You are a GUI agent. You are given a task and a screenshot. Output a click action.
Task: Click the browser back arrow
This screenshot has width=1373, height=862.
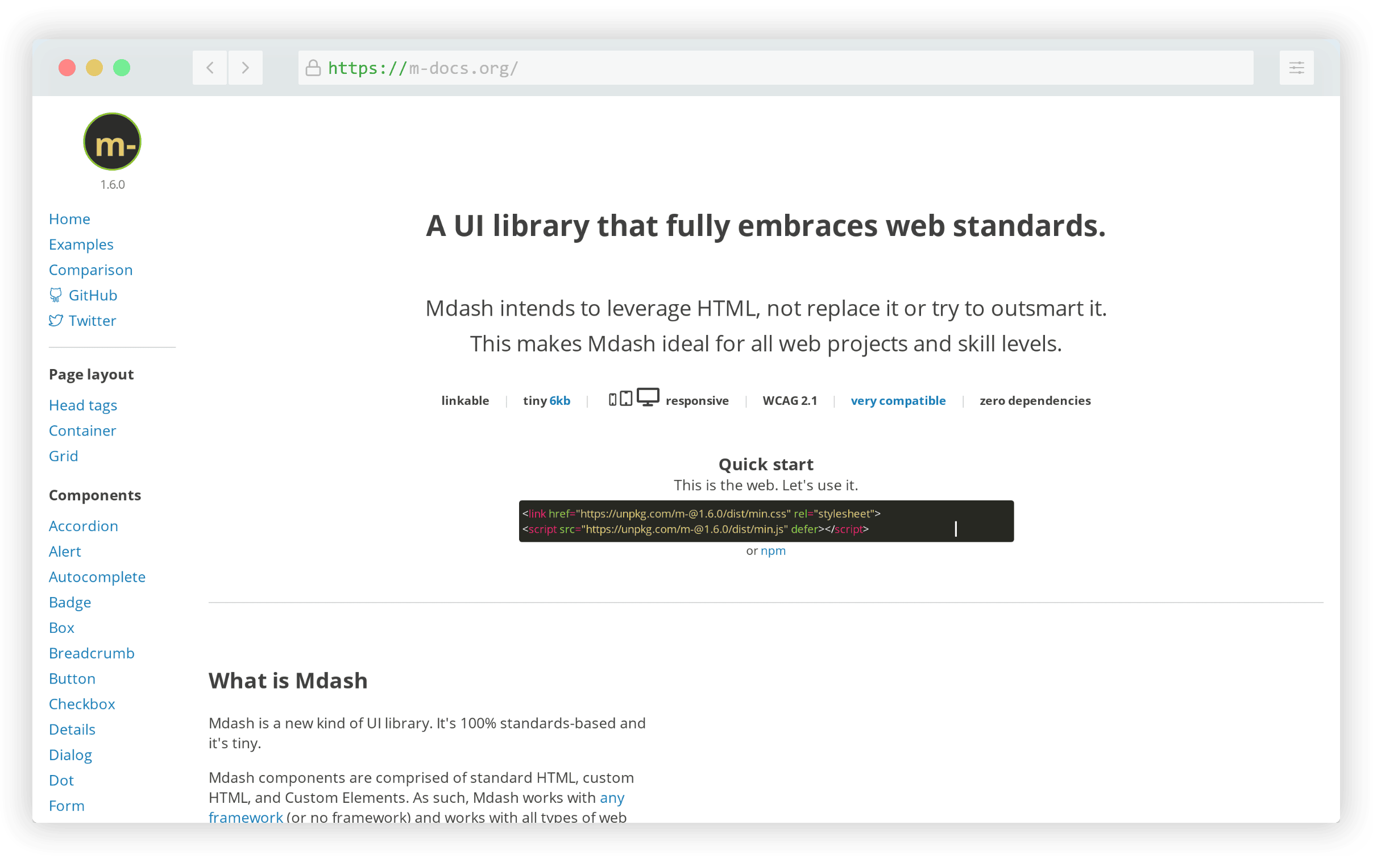click(x=210, y=68)
